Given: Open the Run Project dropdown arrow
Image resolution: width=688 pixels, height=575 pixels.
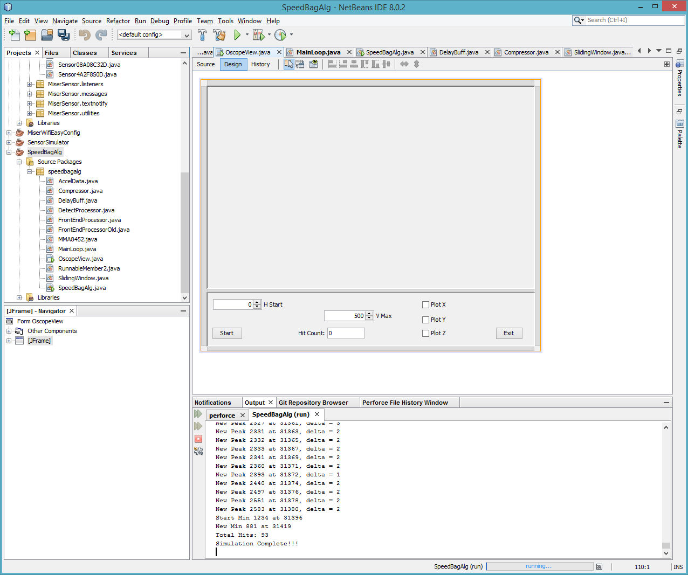Looking at the screenshot, I should click(247, 35).
